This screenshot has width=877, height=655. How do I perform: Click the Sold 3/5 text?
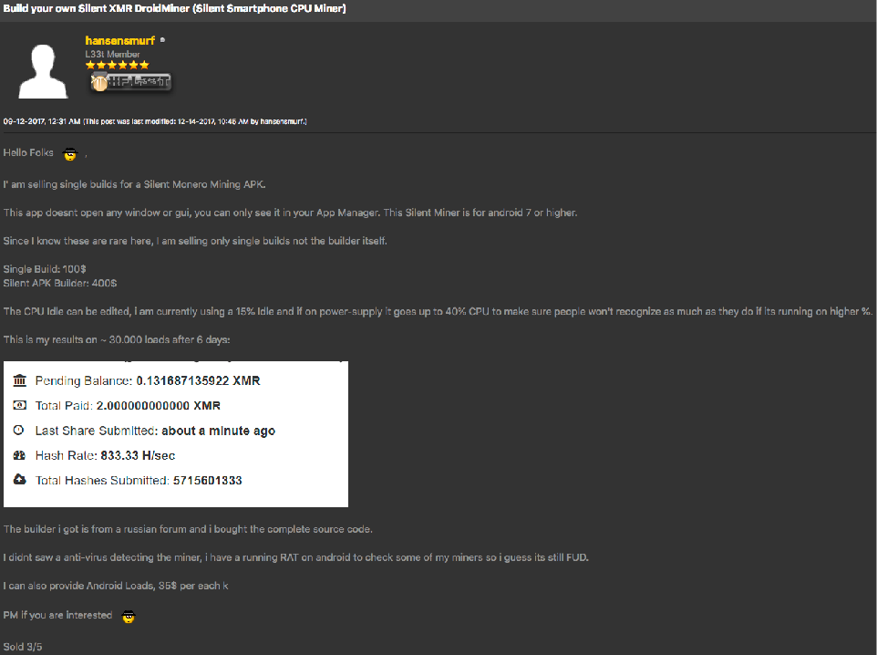pos(22,647)
